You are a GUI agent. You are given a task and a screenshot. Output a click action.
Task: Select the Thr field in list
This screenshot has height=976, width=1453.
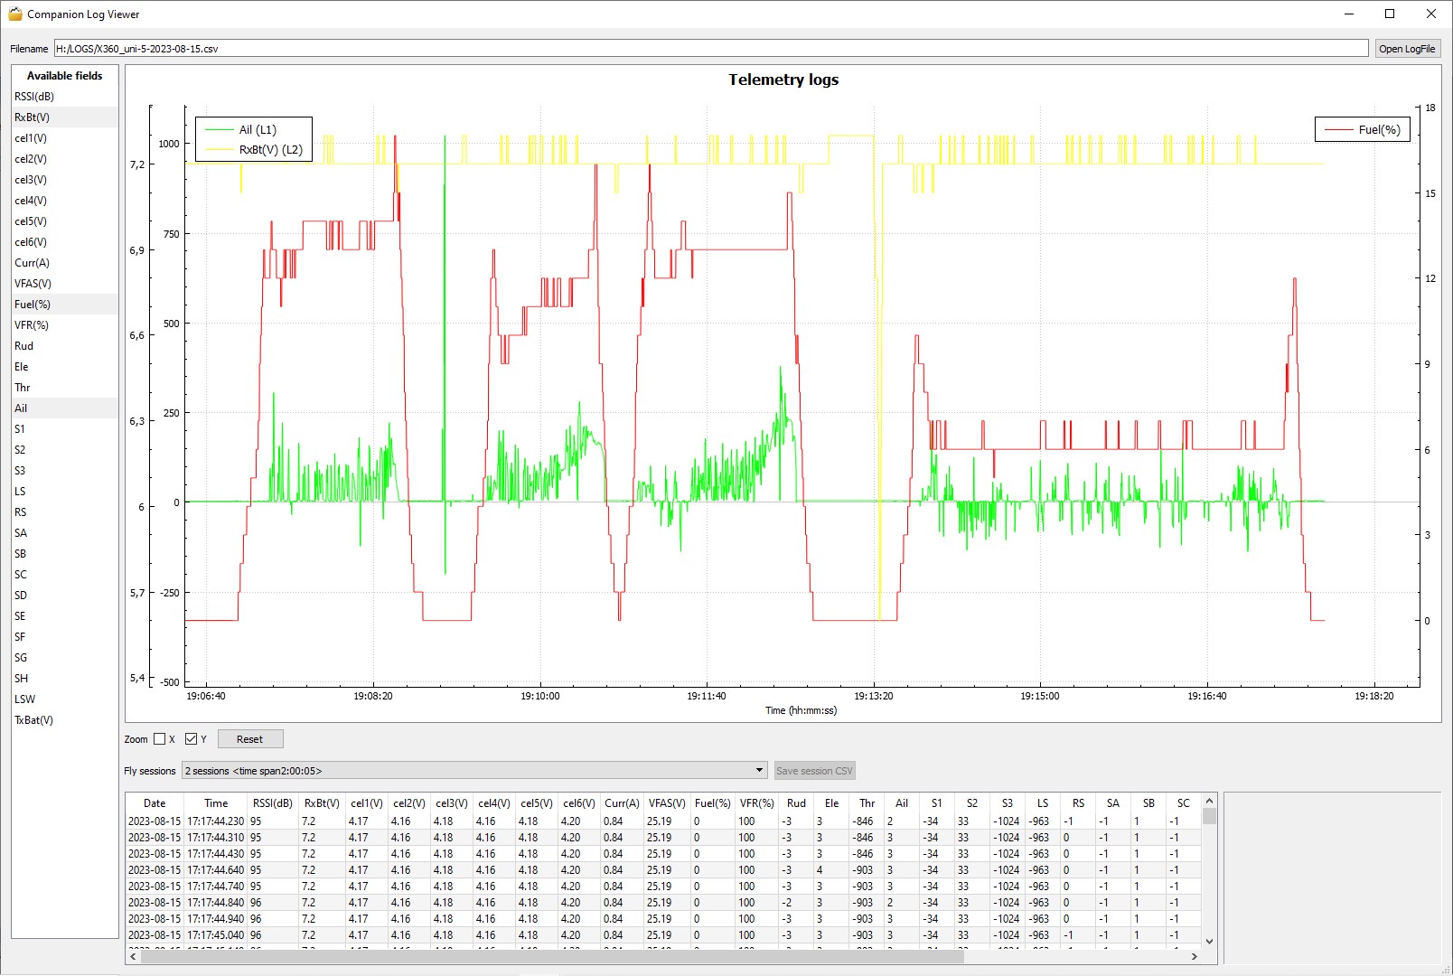coord(23,388)
